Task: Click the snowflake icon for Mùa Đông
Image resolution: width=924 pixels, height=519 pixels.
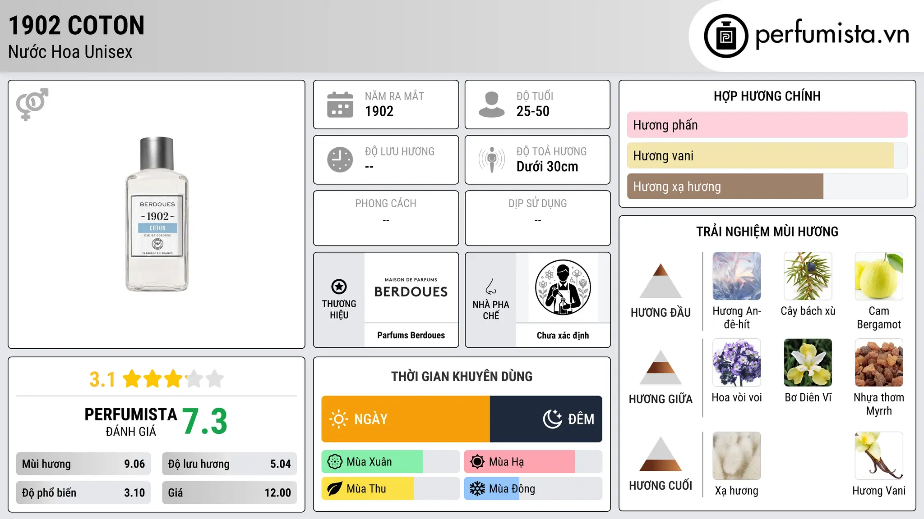Action: [477, 489]
